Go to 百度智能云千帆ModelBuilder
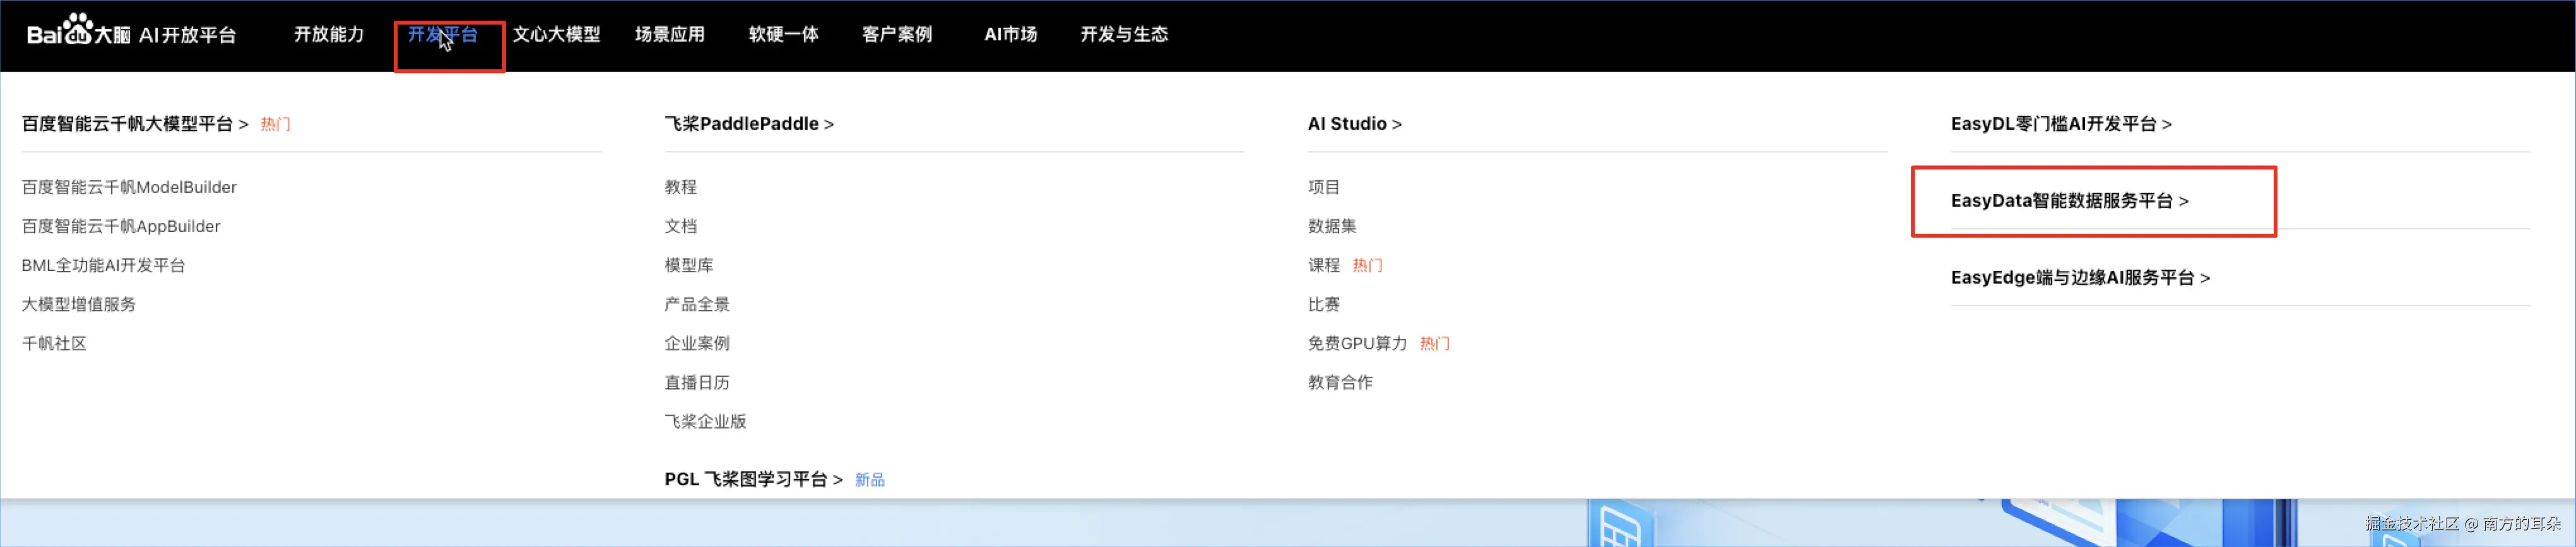2576x547 pixels. point(129,188)
